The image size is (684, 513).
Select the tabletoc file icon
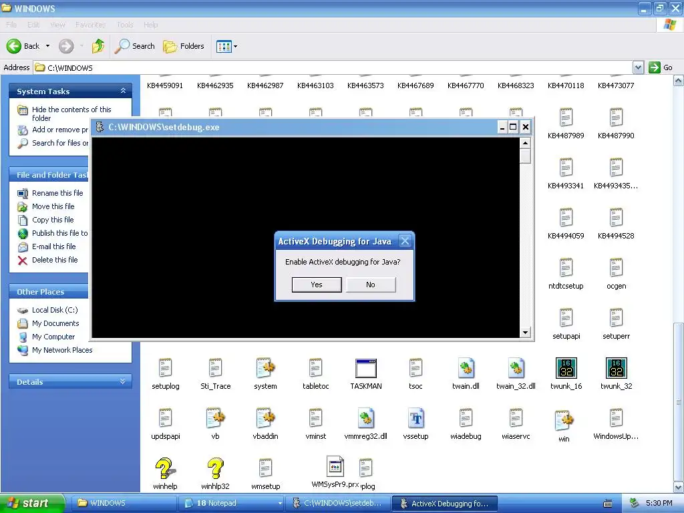tap(315, 368)
